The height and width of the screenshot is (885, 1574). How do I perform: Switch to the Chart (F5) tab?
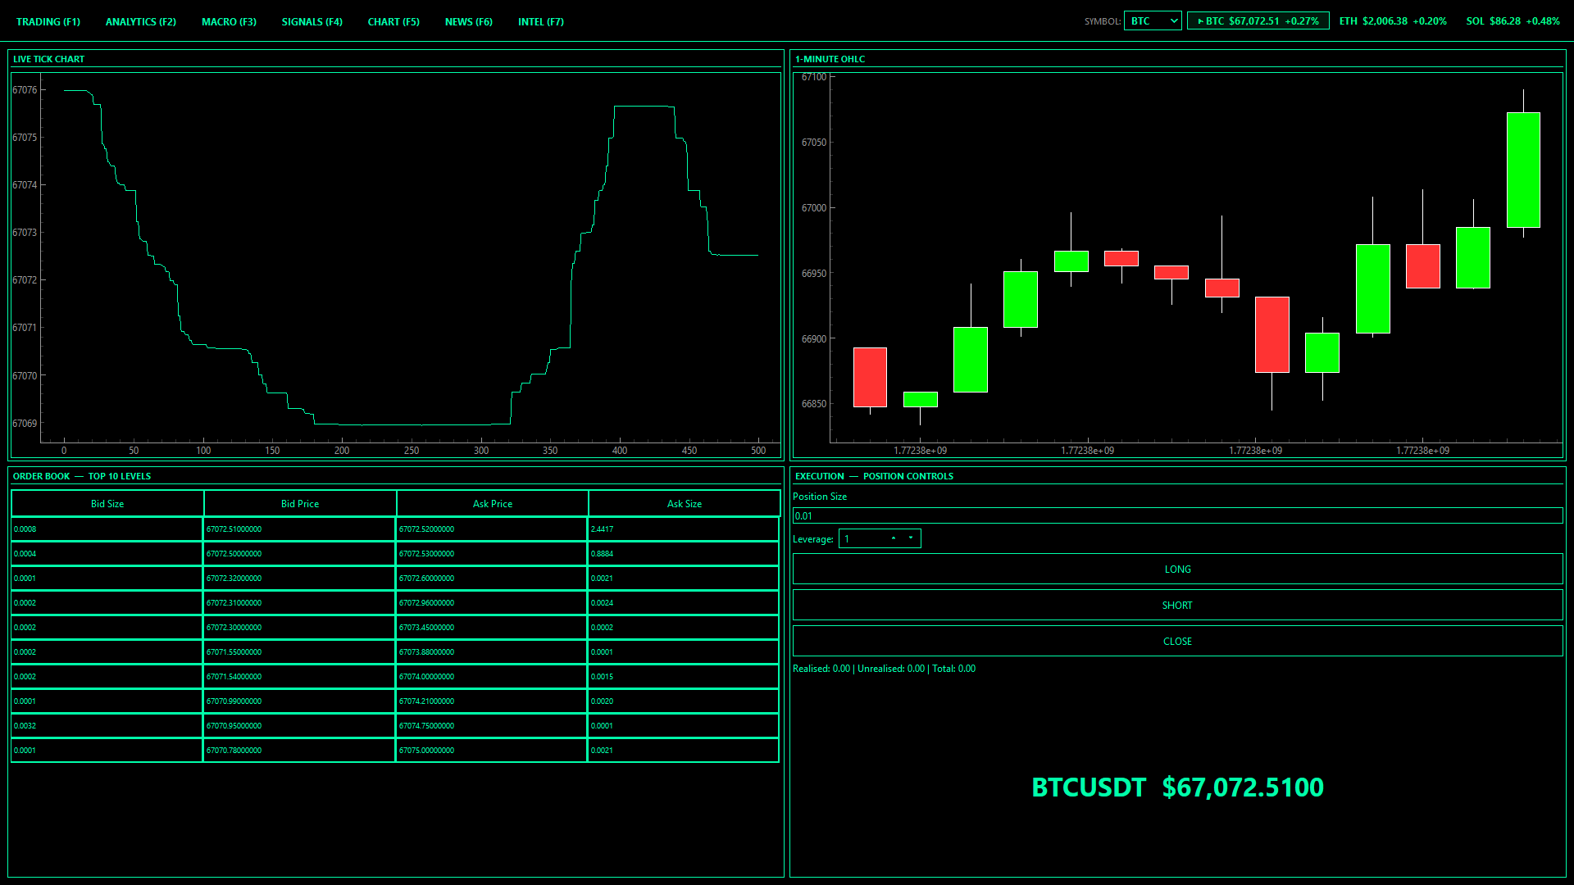click(x=393, y=22)
